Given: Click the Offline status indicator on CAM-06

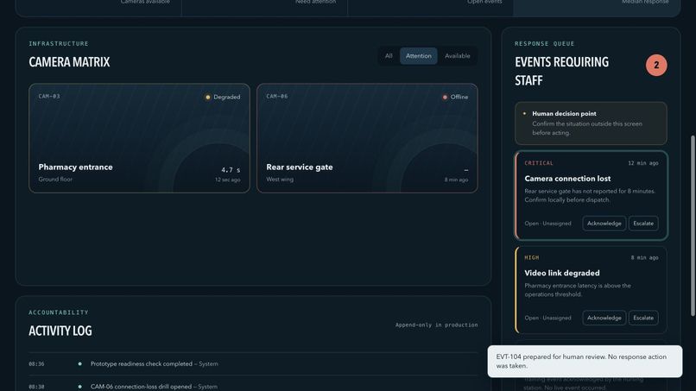Looking at the screenshot, I should [x=455, y=97].
